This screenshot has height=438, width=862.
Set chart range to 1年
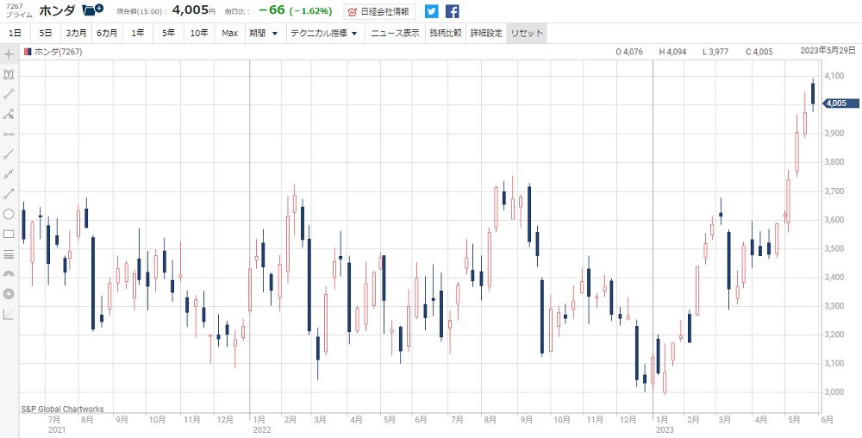pyautogui.click(x=137, y=33)
